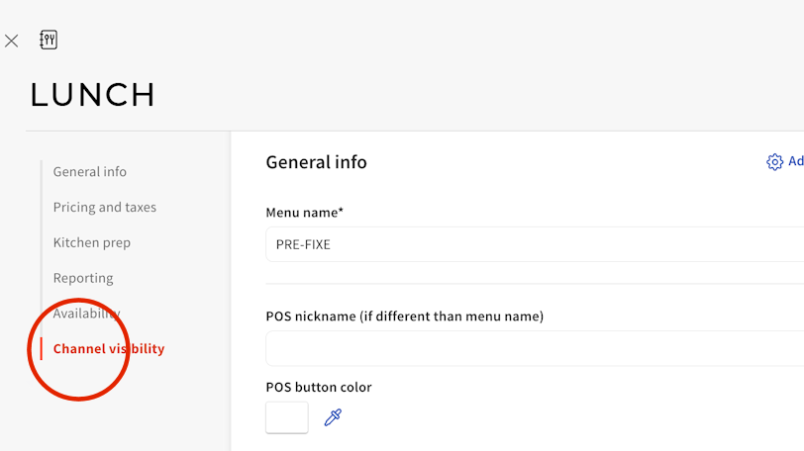Click the POS nickname field label

coord(404,316)
